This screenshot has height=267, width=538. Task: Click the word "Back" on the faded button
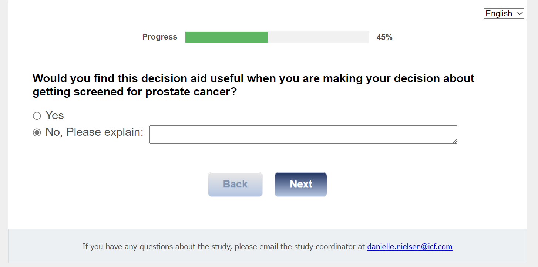click(x=235, y=184)
